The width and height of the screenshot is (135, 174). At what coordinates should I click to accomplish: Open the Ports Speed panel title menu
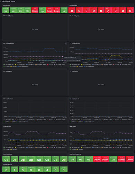click(73, 6)
